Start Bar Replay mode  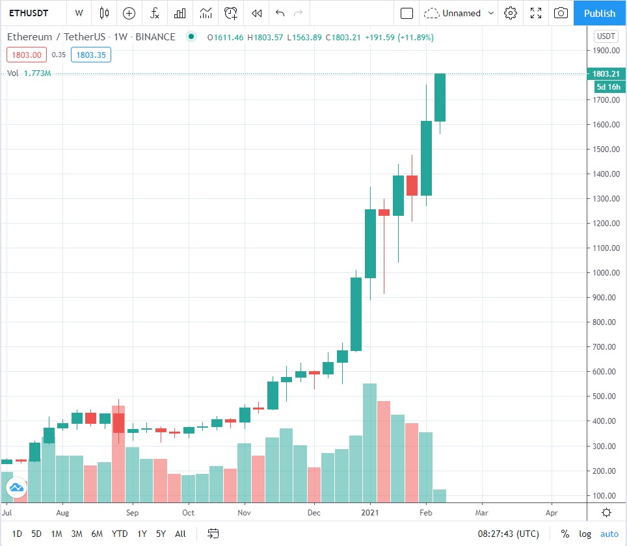(256, 13)
